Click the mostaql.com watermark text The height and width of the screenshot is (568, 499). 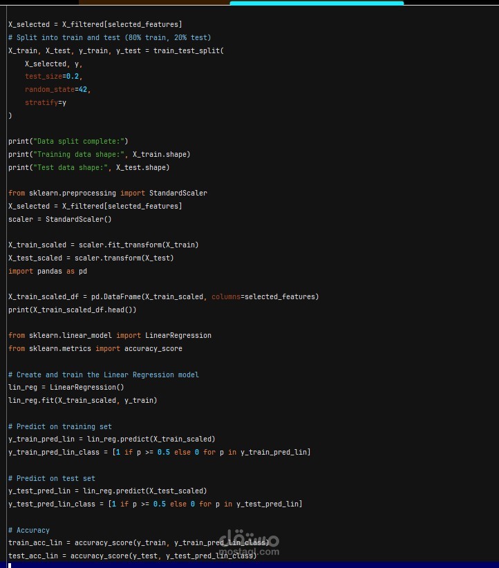click(249, 551)
